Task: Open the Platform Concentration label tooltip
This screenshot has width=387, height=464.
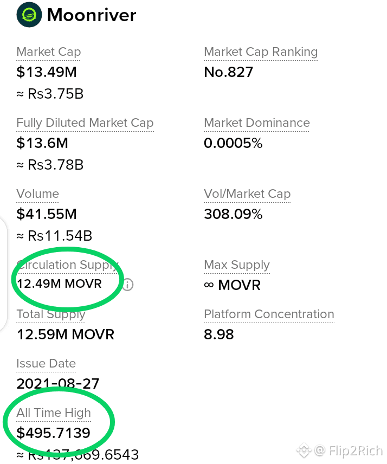Action: [x=269, y=314]
